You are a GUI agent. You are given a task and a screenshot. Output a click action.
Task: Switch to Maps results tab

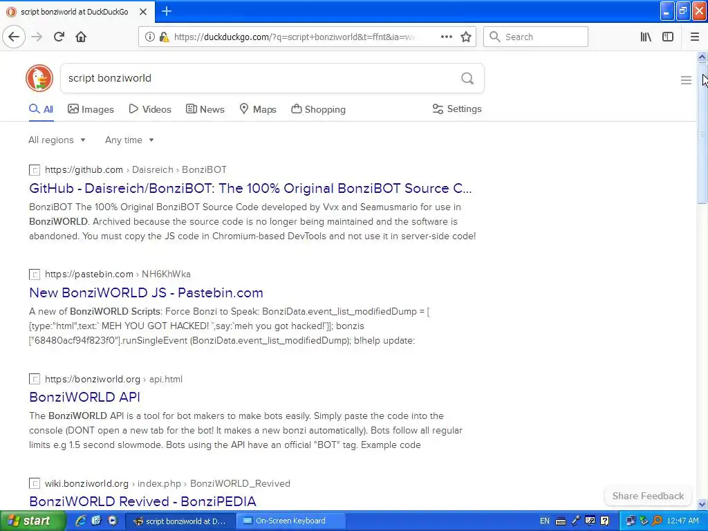(258, 109)
